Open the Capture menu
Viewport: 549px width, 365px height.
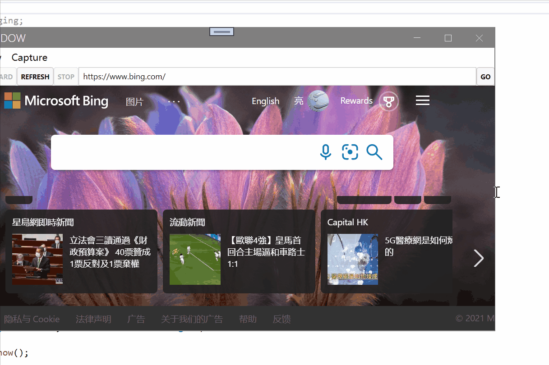click(x=29, y=58)
